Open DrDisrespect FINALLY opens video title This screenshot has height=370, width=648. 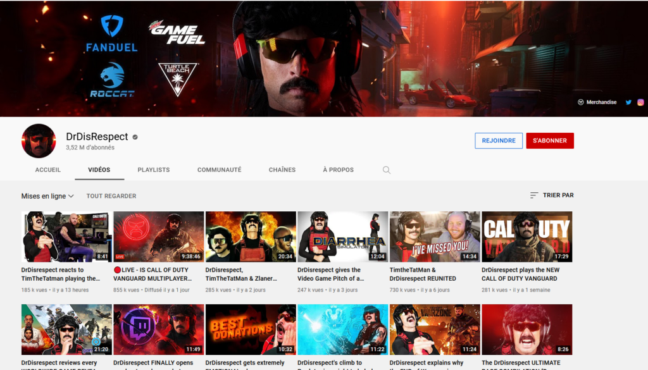pos(153,364)
